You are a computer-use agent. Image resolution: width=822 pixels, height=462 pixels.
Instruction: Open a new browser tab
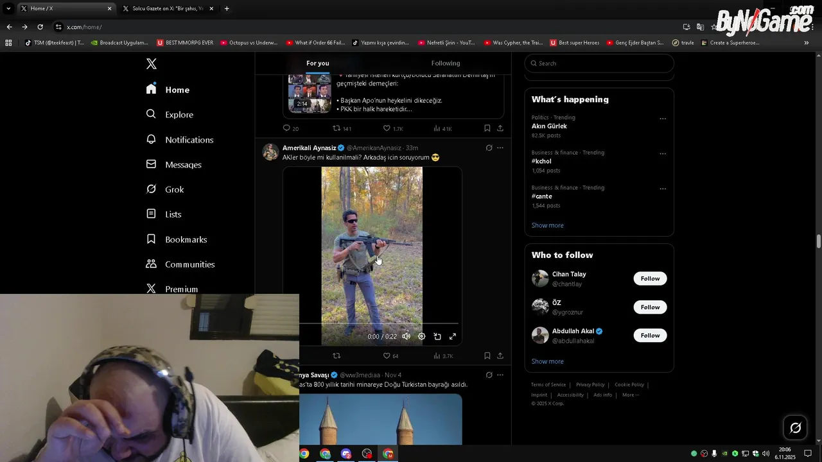(227, 8)
